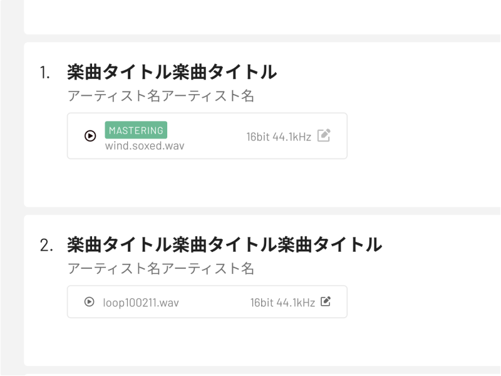Click 16bit 44.1kHz on wind.soxed.wav row
Screen dimensions: 501x376
pos(279,137)
